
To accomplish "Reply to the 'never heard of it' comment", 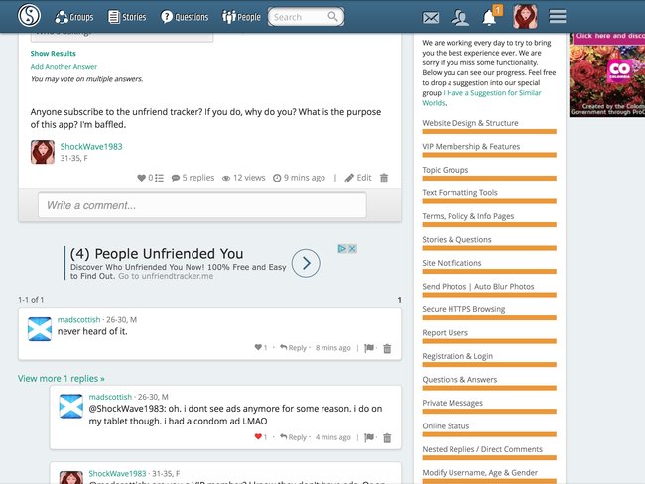I will 294,348.
